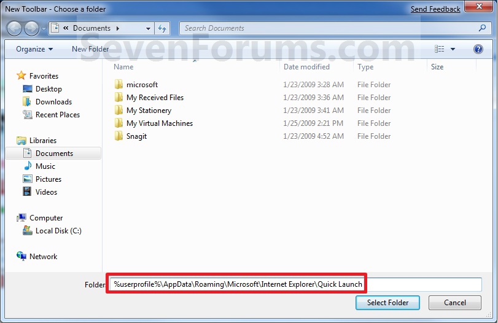Image resolution: width=498 pixels, height=323 pixels.
Task: Select My Virtual Machines folder name
Action: tap(160, 123)
